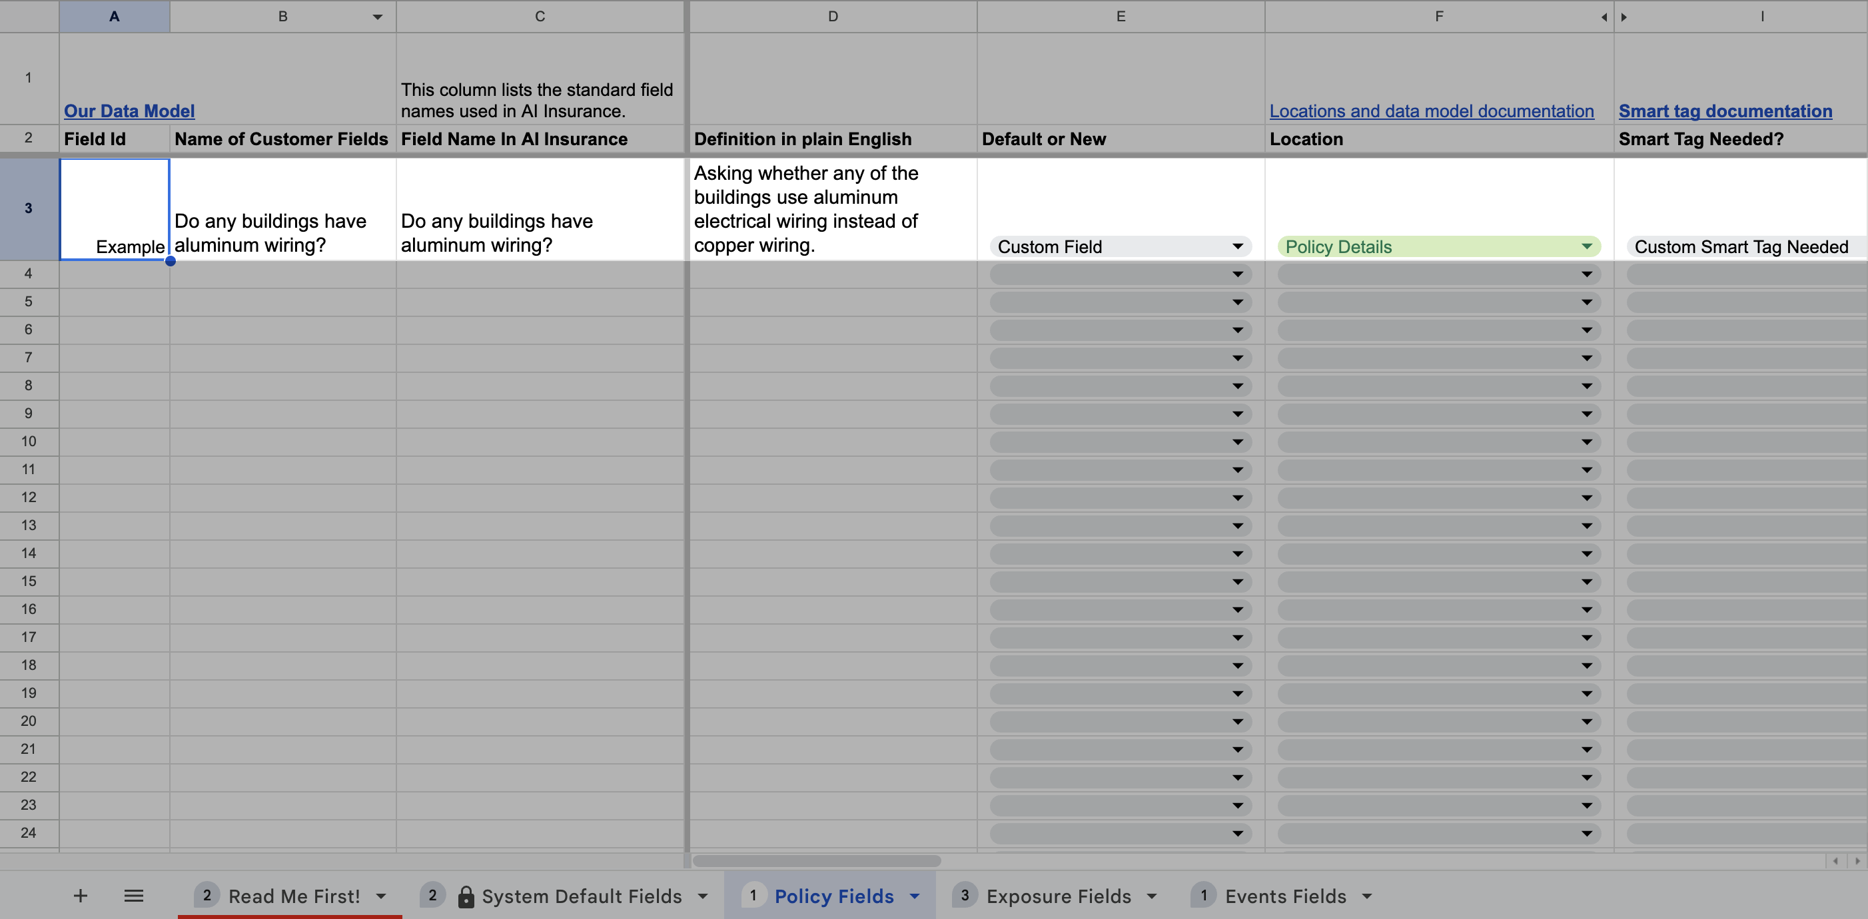This screenshot has height=919, width=1868.
Task: Open the All Sheets list icon
Action: (x=133, y=896)
